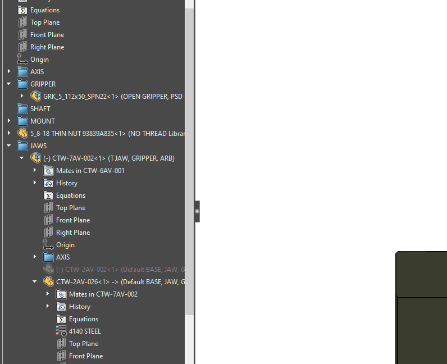Screen dimensions: 447x364
Task: Expand Mates in CTW-7AV-002
Action: coord(48,294)
